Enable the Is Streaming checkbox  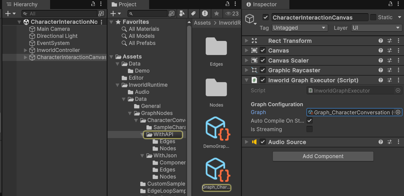309,129
